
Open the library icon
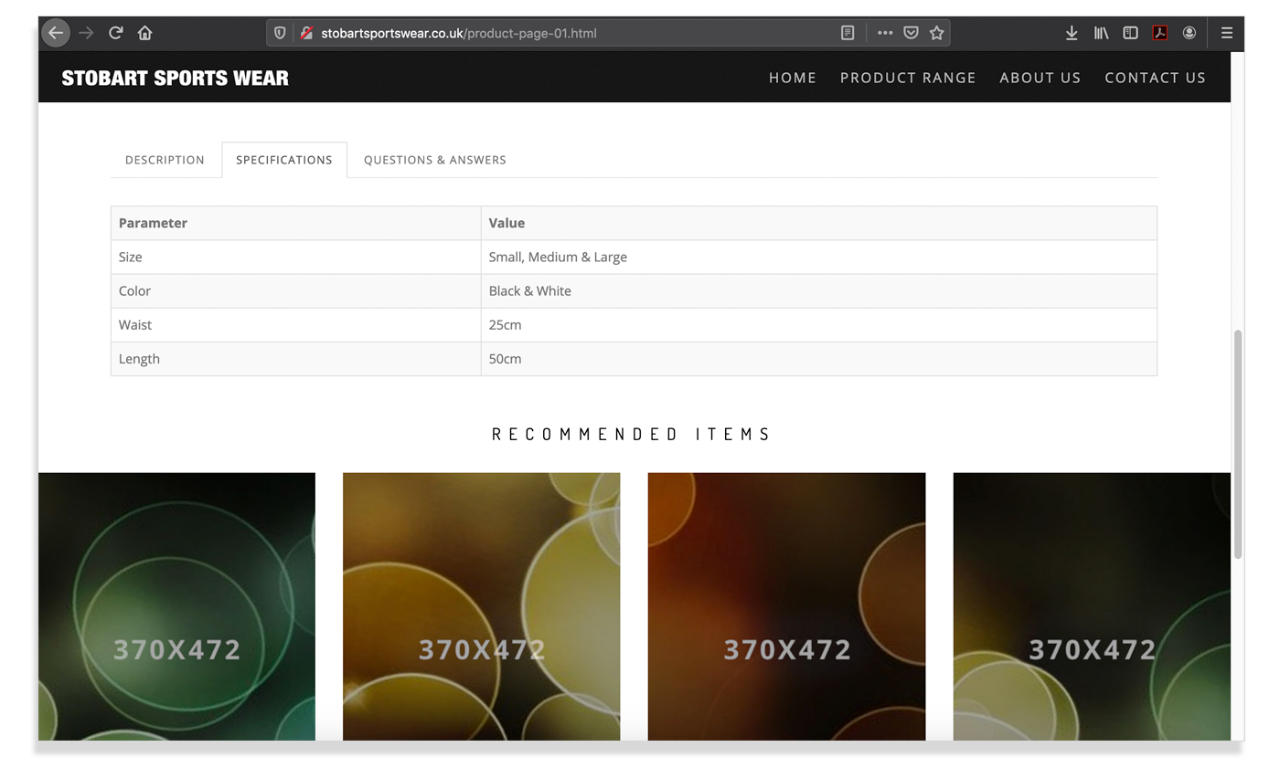point(1101,33)
